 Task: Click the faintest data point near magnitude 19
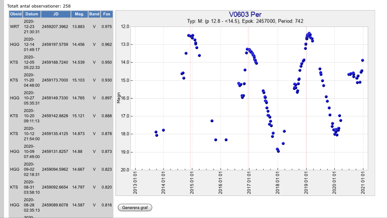click(278, 151)
